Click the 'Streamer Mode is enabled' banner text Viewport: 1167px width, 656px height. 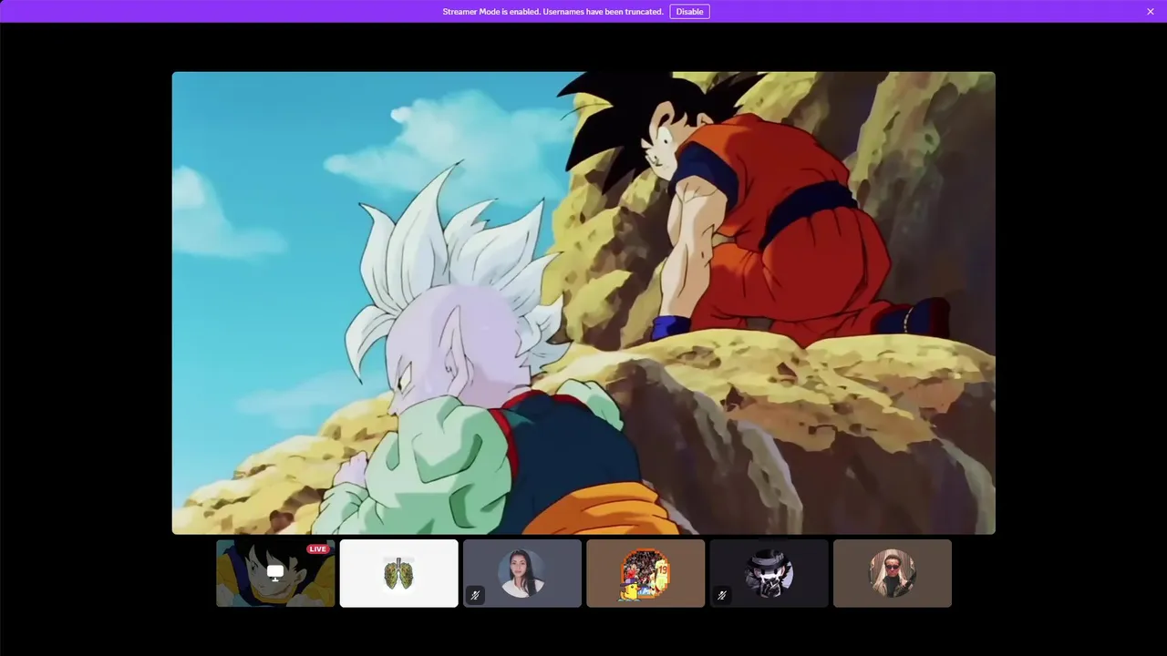553,12
